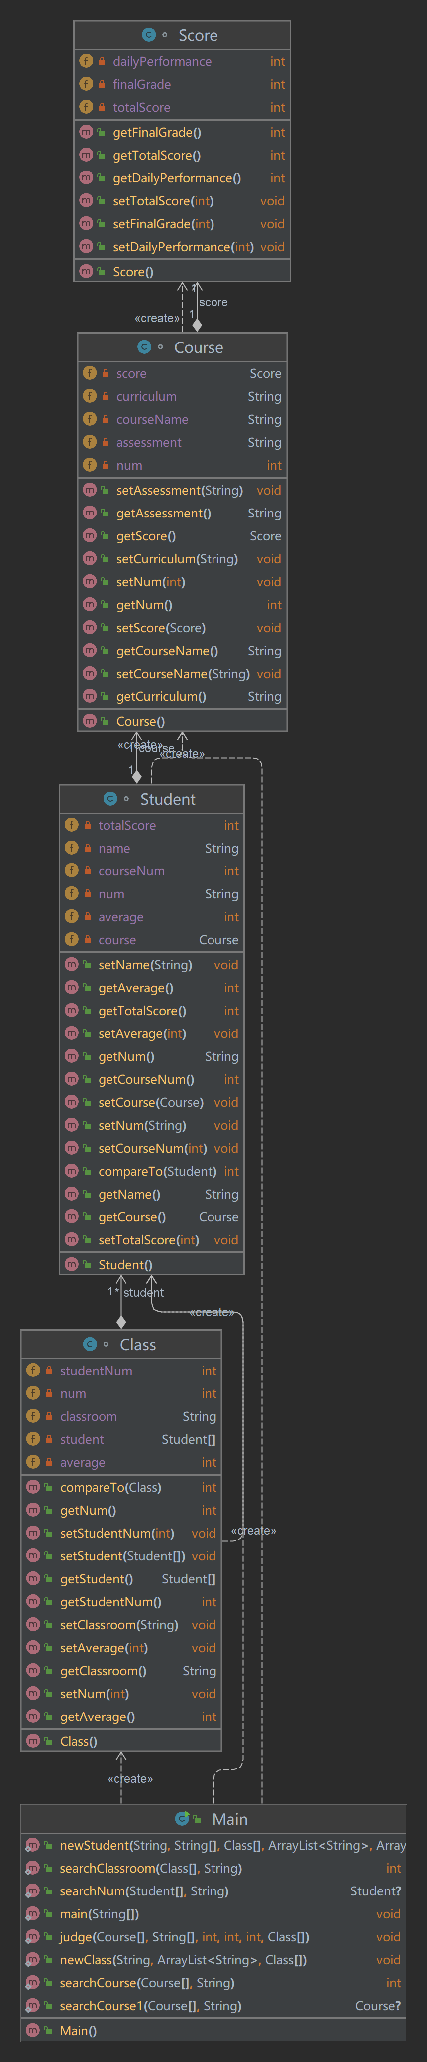Image resolution: width=427 pixels, height=2062 pixels.
Task: Select the getCourseNum() method in Student
Action: pyautogui.click(x=145, y=1079)
